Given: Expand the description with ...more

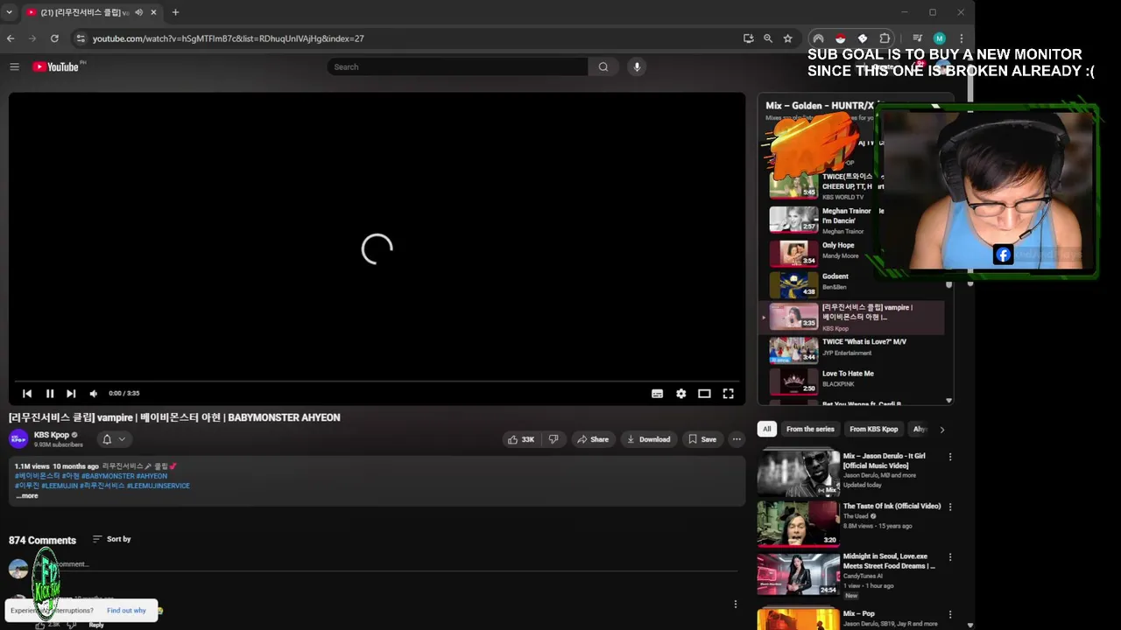Looking at the screenshot, I should coord(27,496).
